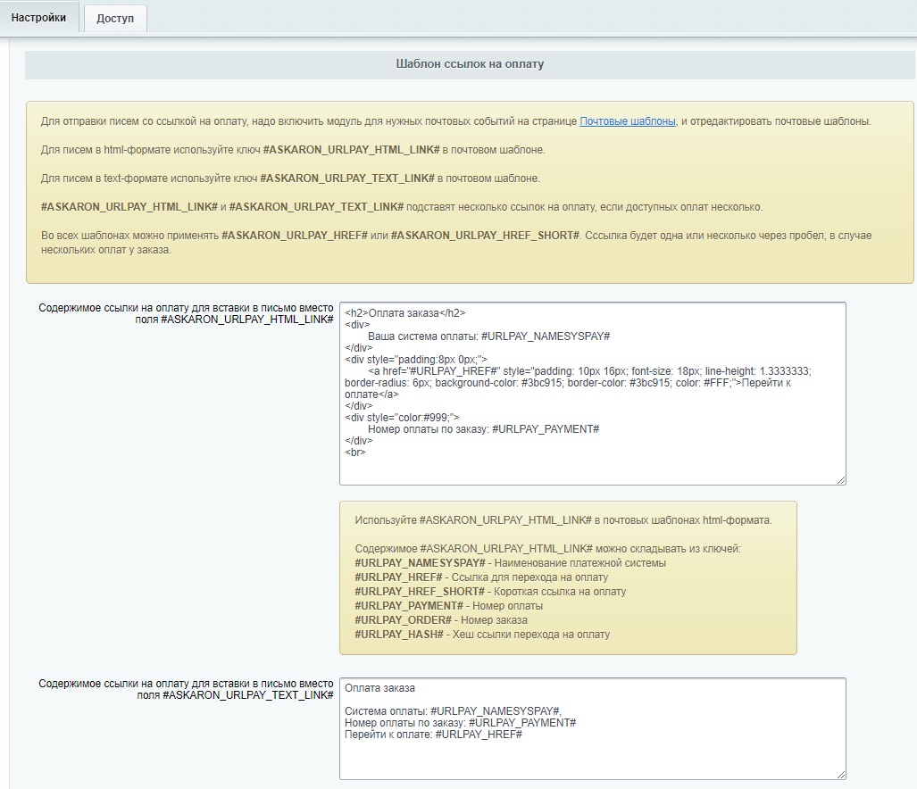This screenshot has width=917, height=789.
Task: Click #ASKARON_URLPAY_HREF_SHORT# in the top info note
Action: [485, 236]
